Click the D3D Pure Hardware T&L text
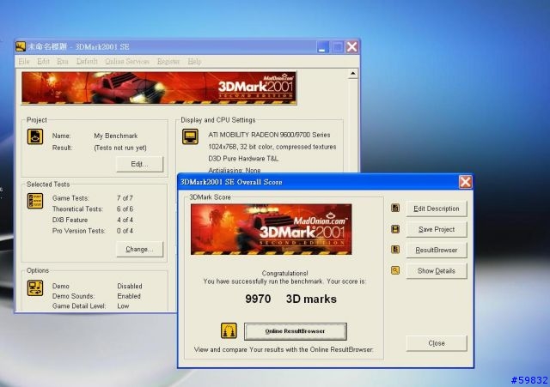Image resolution: width=550 pixels, height=387 pixels. (x=243, y=159)
